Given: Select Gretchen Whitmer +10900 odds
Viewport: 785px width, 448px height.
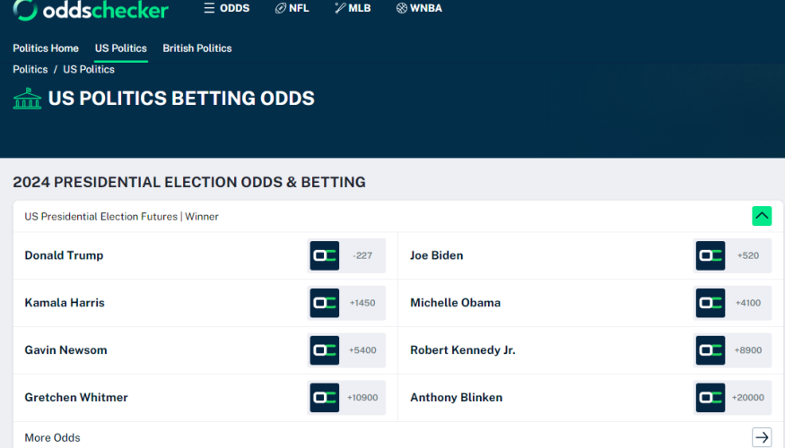Looking at the screenshot, I should click(362, 398).
